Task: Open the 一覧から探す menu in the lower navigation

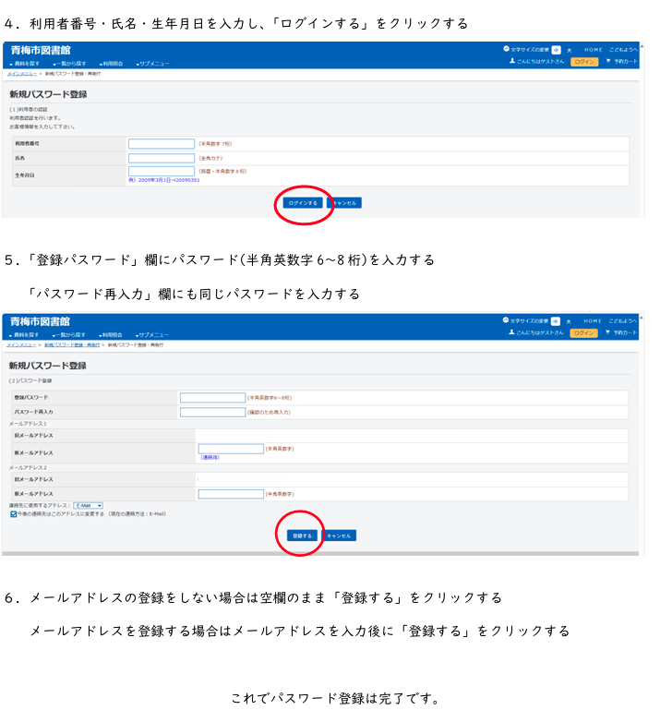Action: pos(68,333)
